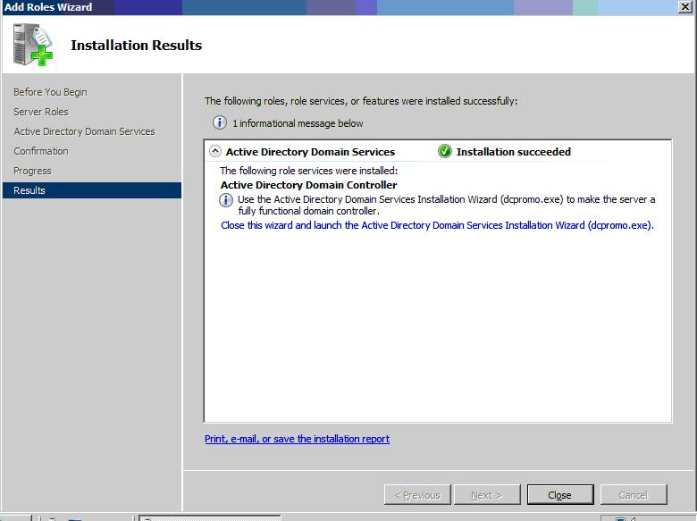
Task: Click the green Installation succeeded checkmark icon
Action: point(445,152)
